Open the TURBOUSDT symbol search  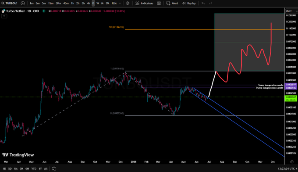pos(9,3)
